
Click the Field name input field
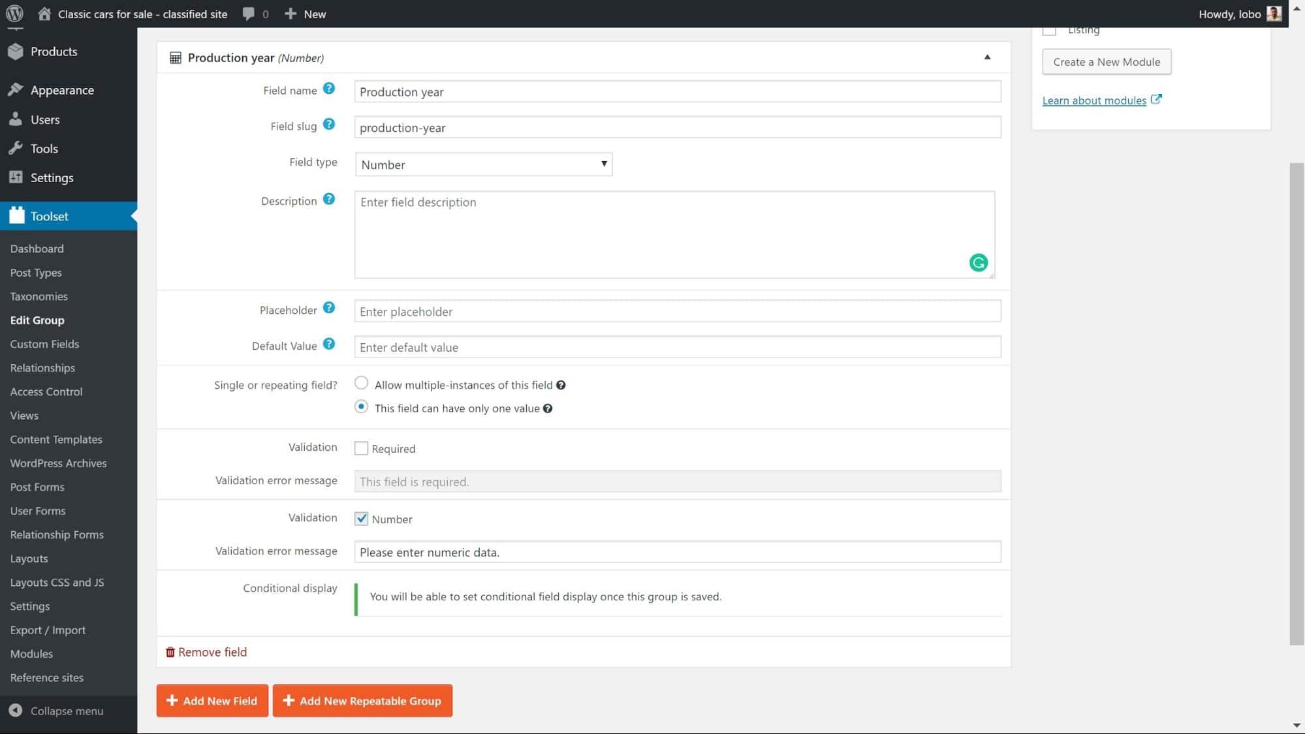678,91
